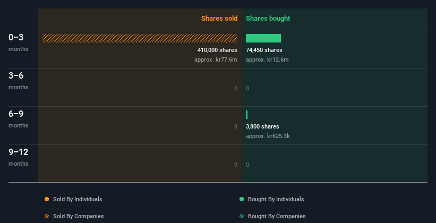Image resolution: width=436 pixels, height=223 pixels.
Task: Select the Bought By Individuals legend label
Action: [276, 199]
